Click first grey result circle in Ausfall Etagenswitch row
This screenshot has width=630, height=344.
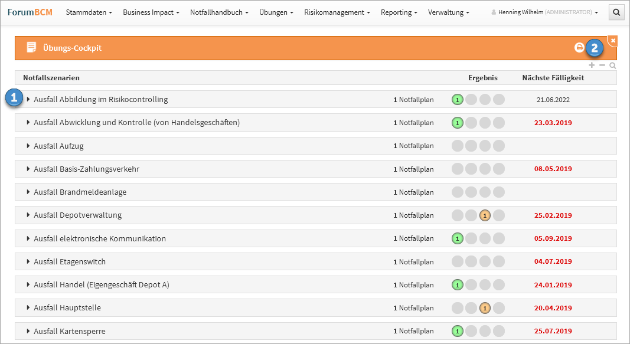click(457, 262)
